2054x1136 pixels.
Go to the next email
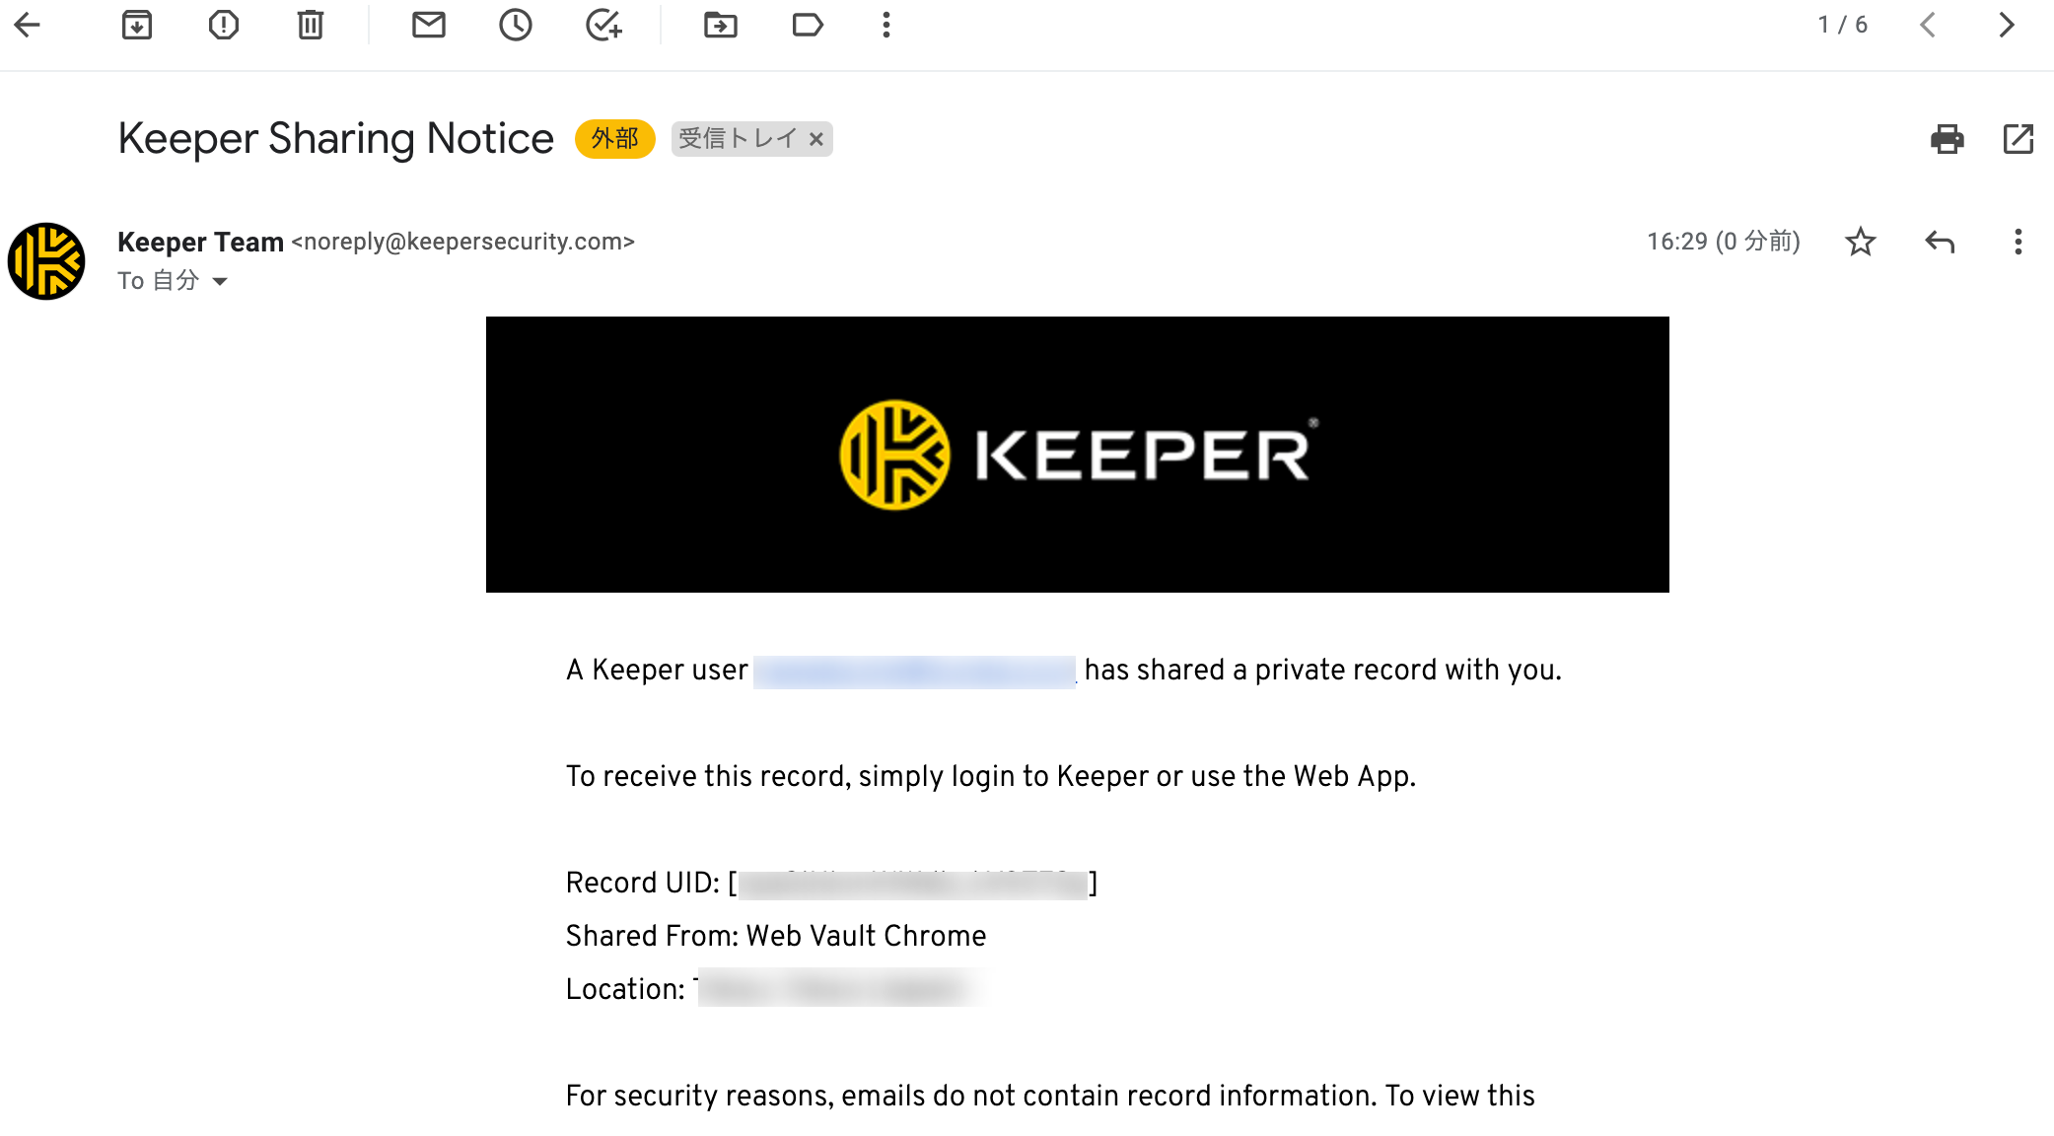pyautogui.click(x=2007, y=25)
